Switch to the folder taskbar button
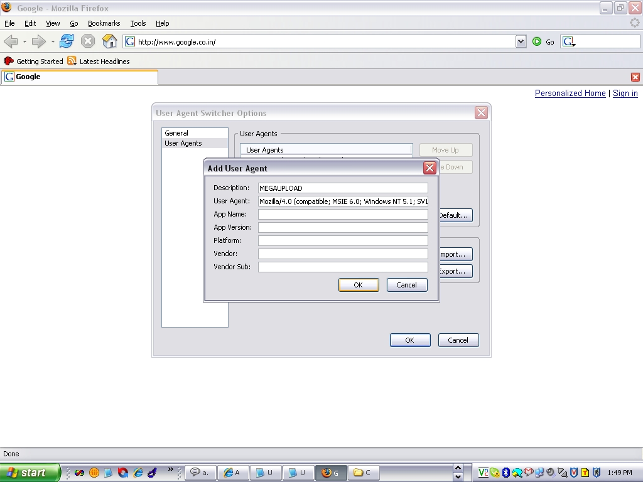The image size is (643, 482). (363, 473)
